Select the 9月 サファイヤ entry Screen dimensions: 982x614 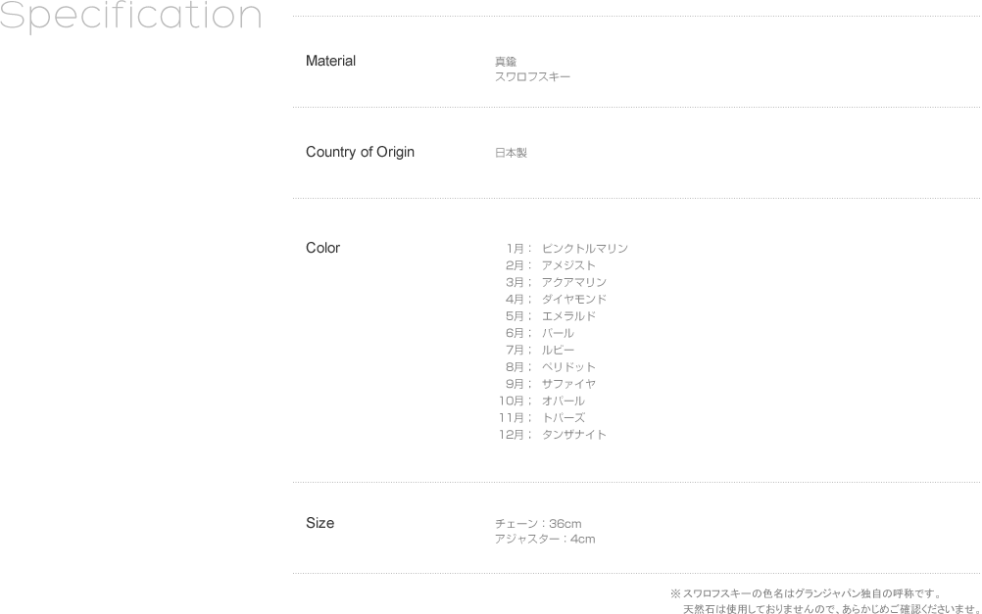pos(551,384)
